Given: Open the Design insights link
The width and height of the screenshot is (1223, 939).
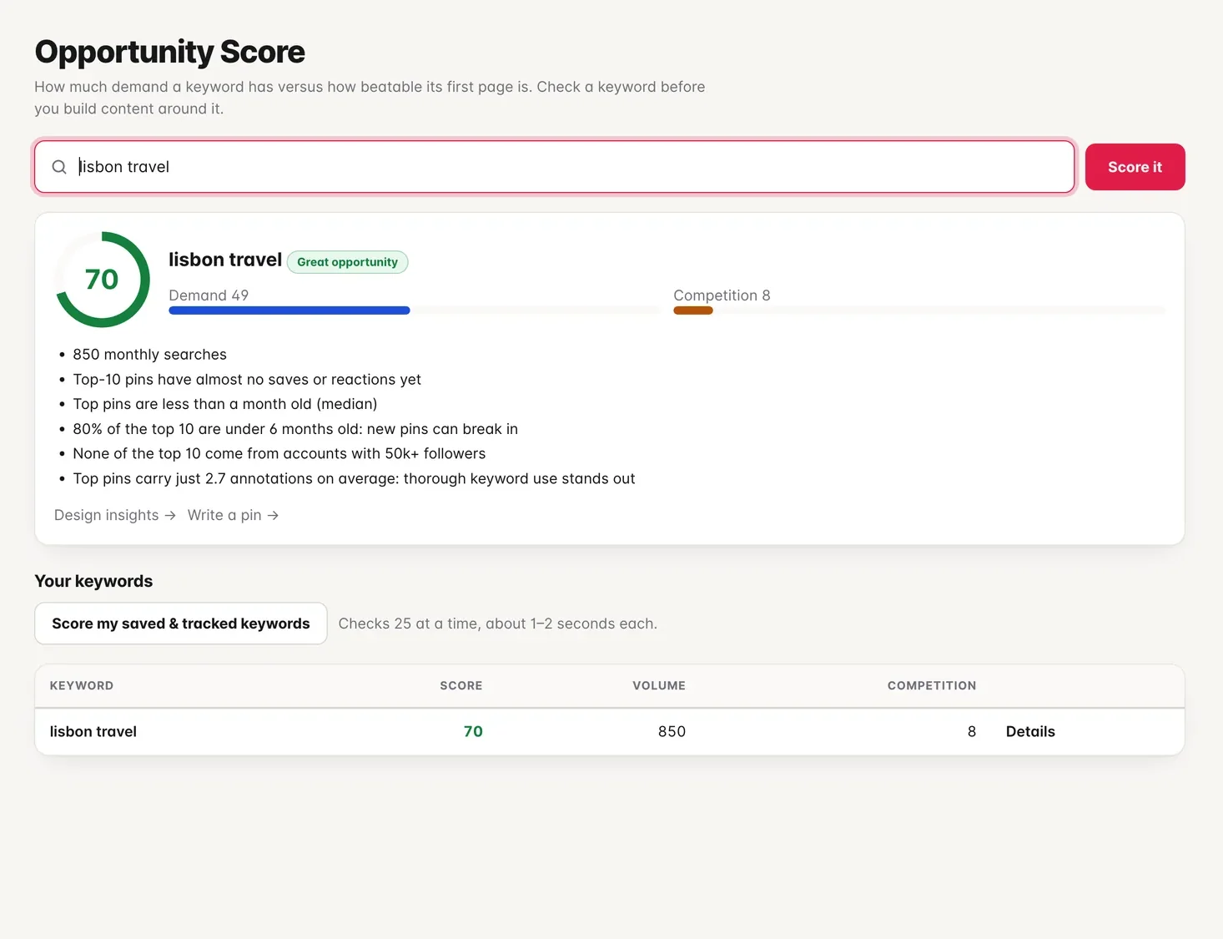Looking at the screenshot, I should (x=115, y=515).
